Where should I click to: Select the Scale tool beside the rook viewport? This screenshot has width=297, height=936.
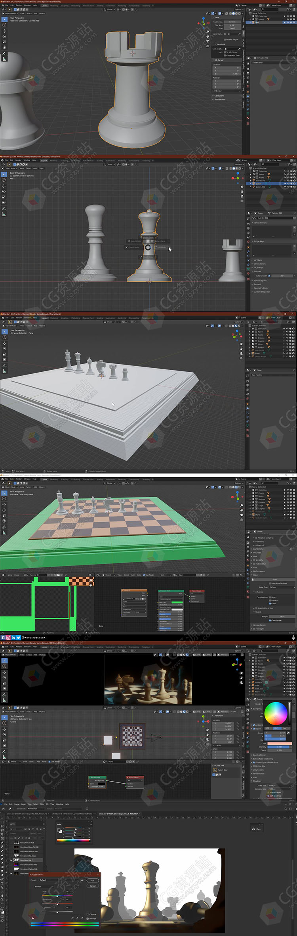4,42
